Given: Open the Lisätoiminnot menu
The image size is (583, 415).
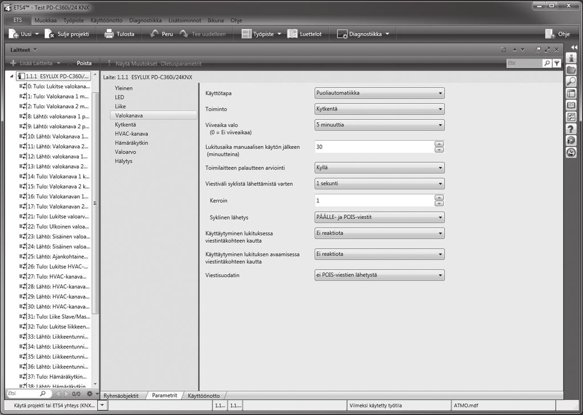Looking at the screenshot, I should tap(185, 21).
